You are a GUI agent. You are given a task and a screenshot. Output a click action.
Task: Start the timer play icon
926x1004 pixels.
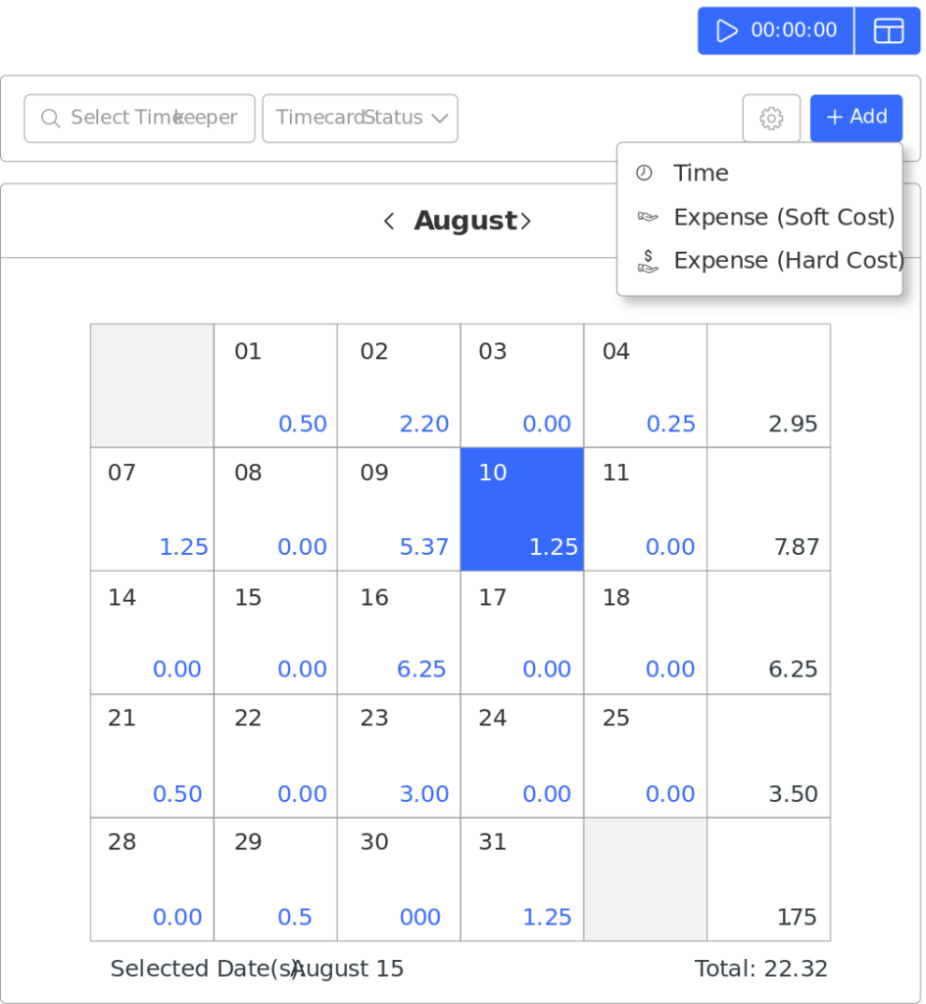726,31
